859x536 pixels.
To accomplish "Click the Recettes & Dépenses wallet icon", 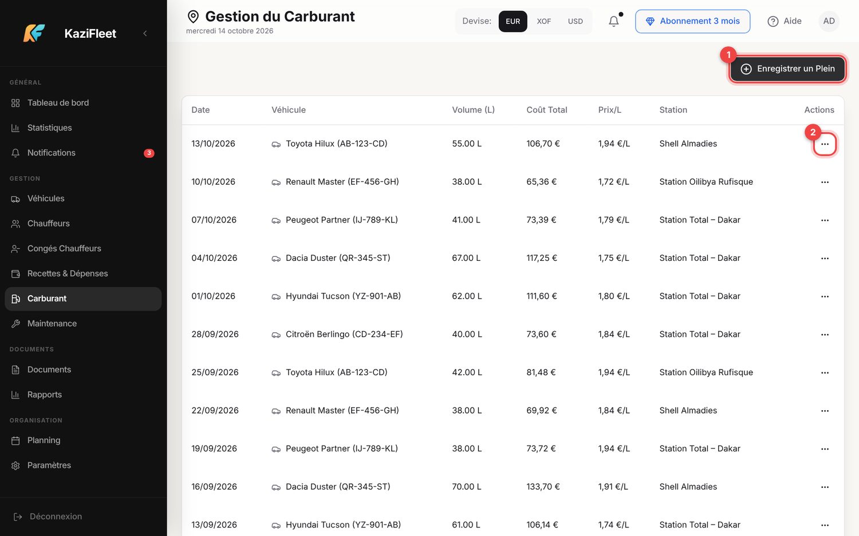I will click(15, 273).
